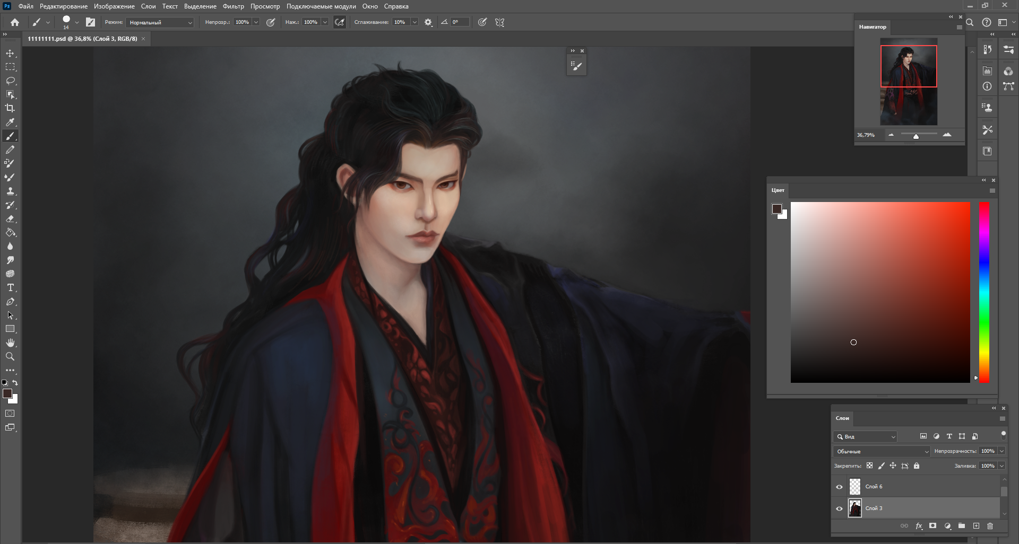Toggle pressure for opacity button
This screenshot has width=1019, height=544.
pos(271,22)
